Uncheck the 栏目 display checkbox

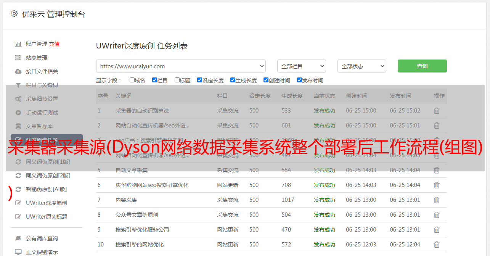[154, 80]
